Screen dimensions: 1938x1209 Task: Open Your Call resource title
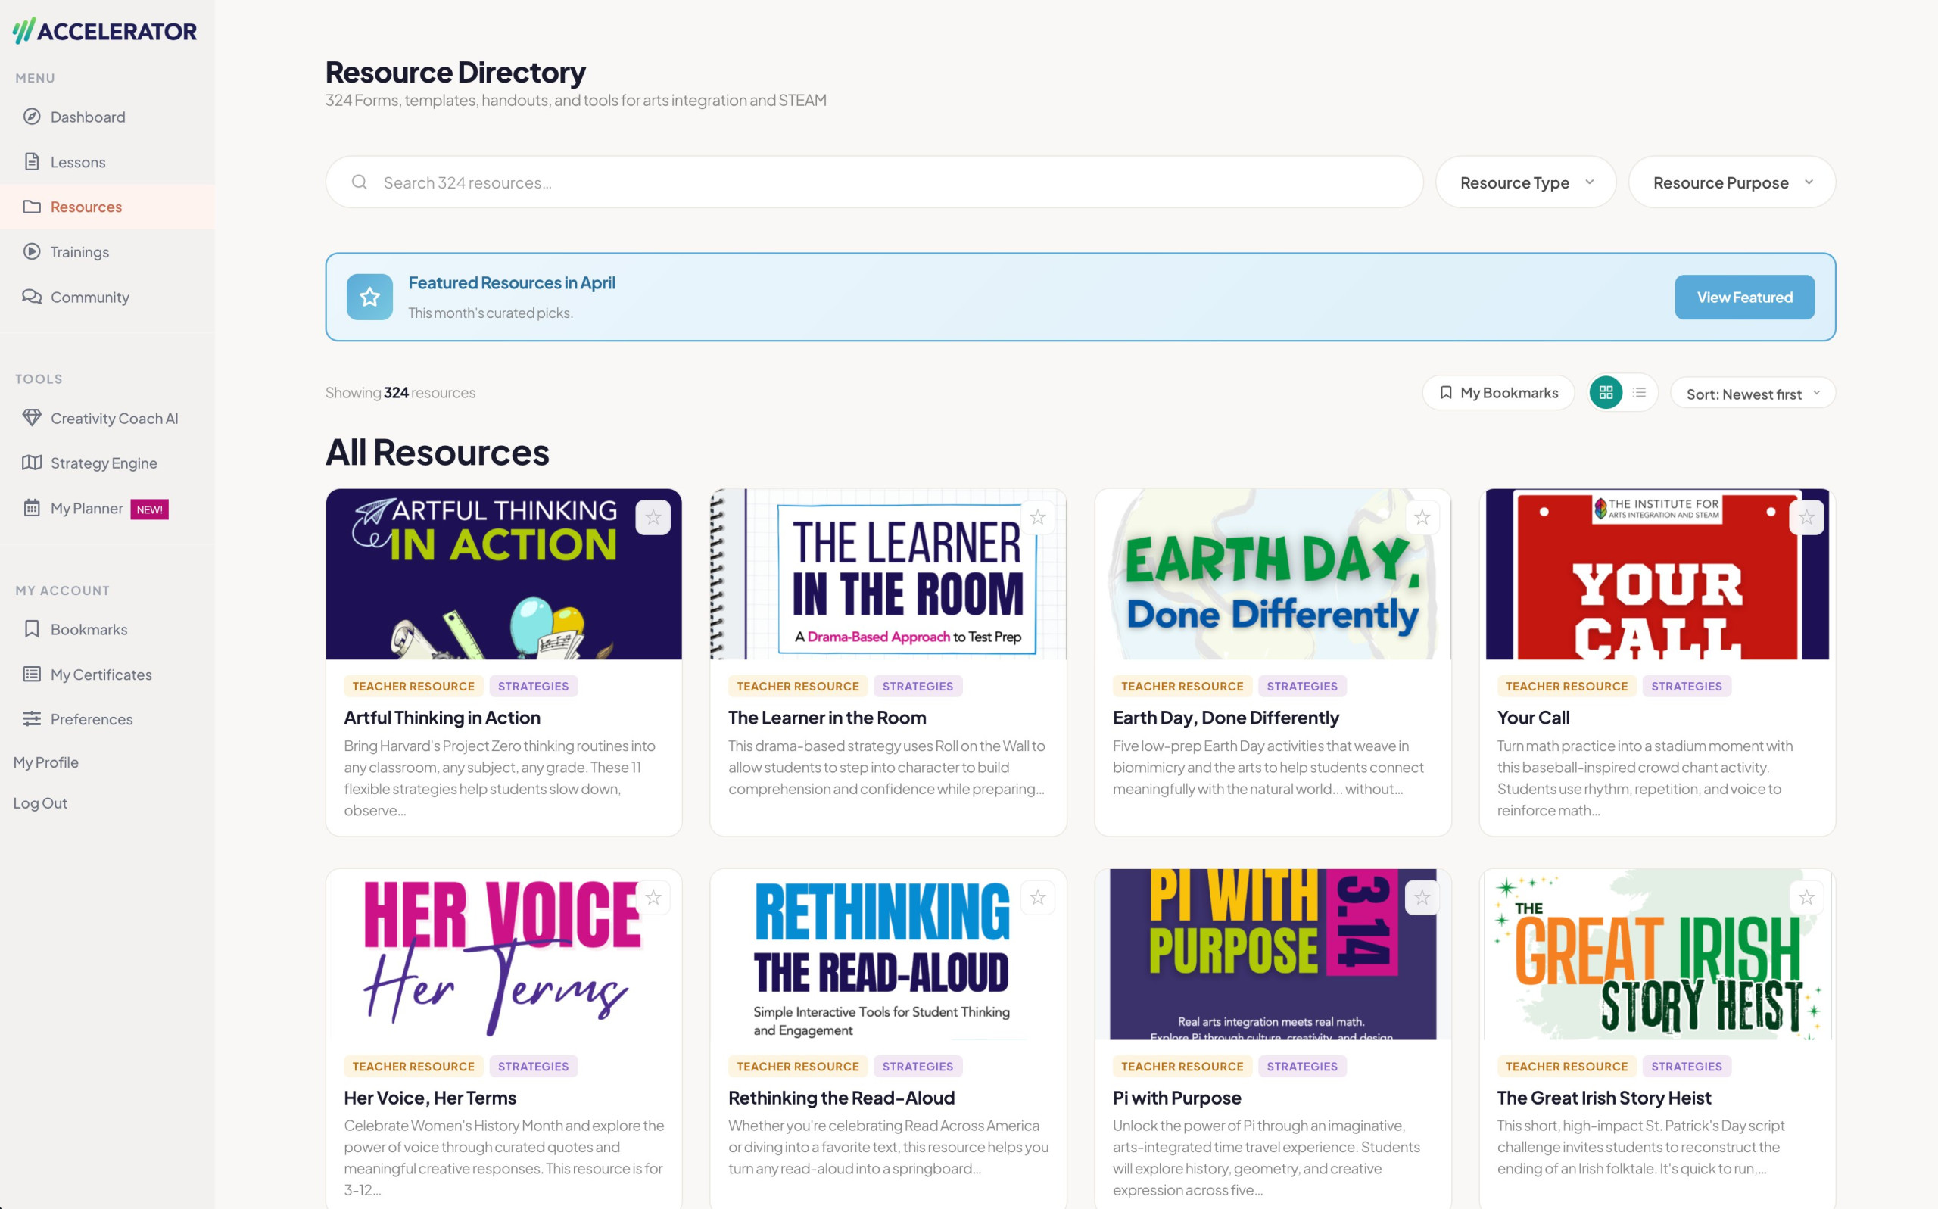tap(1533, 717)
